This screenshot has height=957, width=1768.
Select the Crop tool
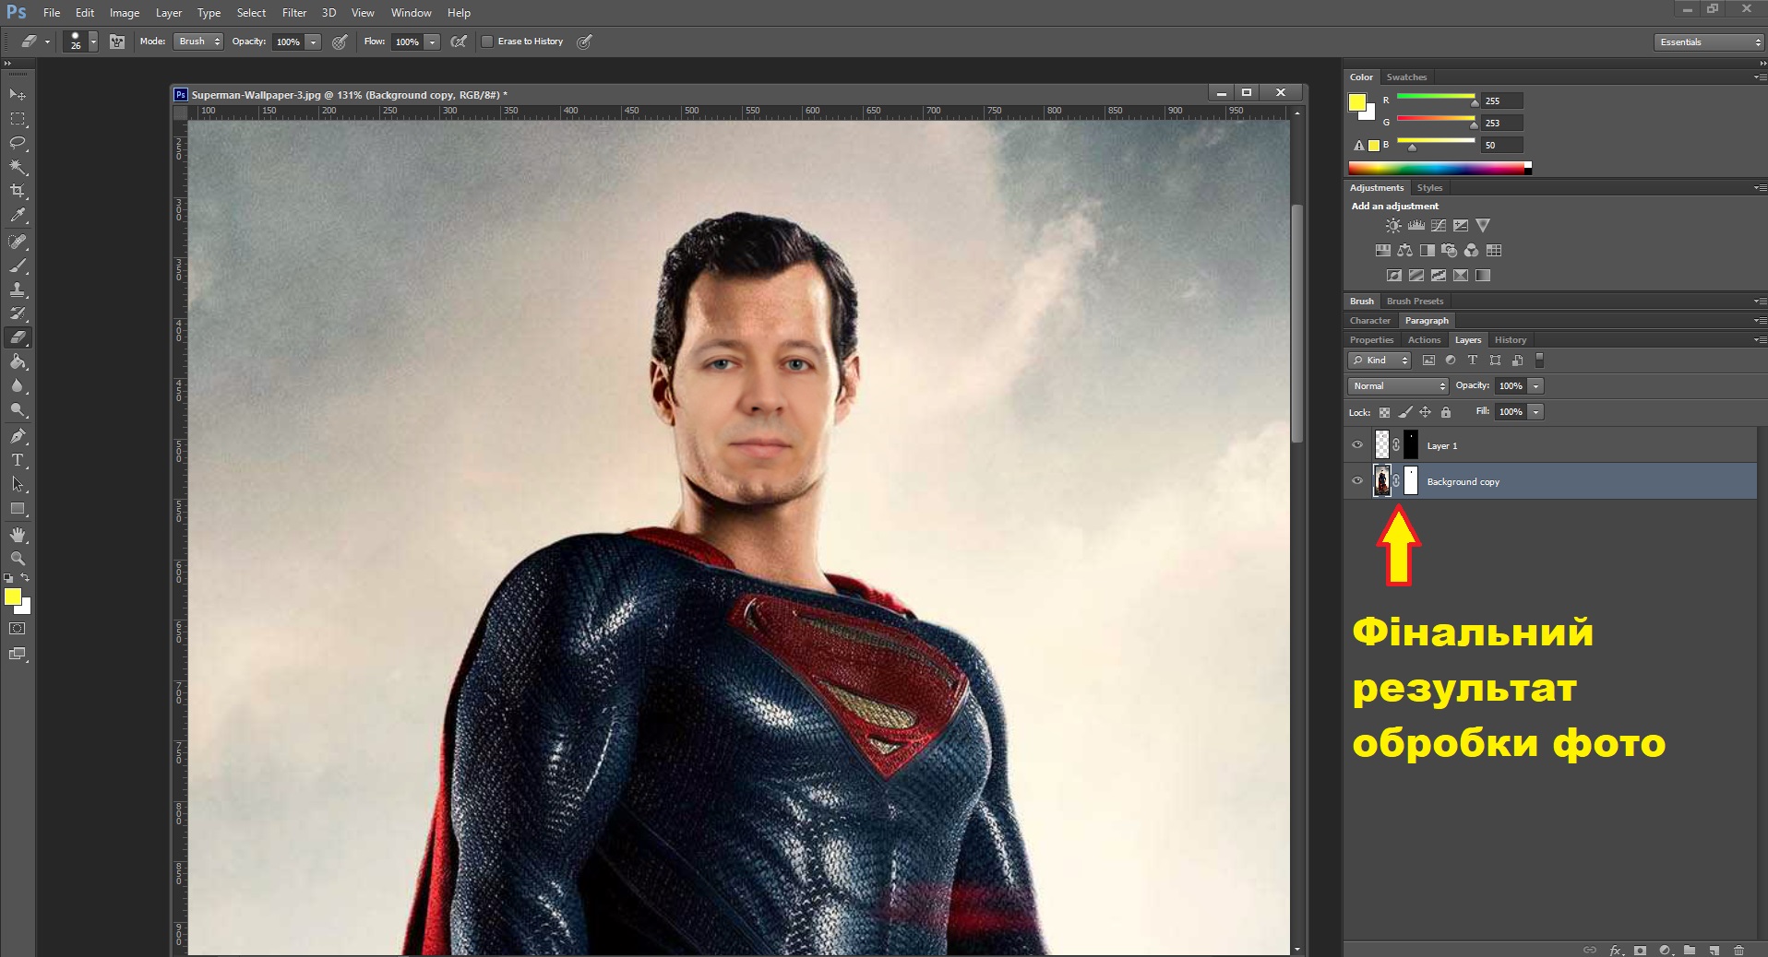[18, 191]
